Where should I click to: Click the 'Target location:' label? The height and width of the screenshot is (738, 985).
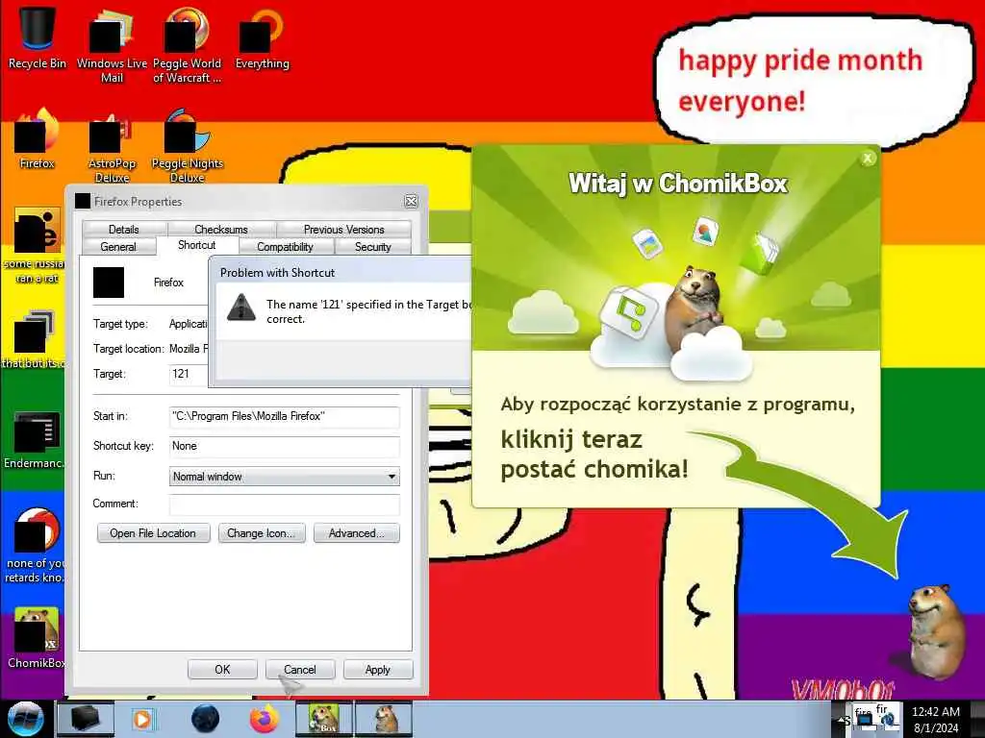129,349
